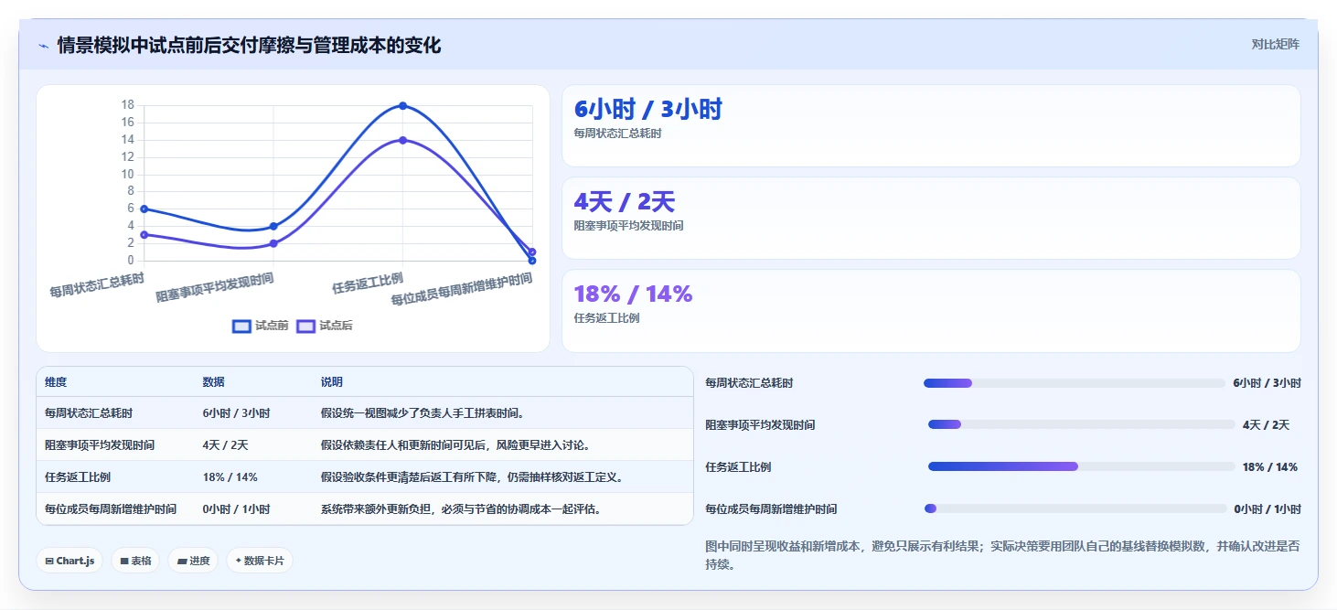Open the 6小时 / 3小时 data card heading
Image resolution: width=1337 pixels, height=610 pixels.
pos(647,110)
